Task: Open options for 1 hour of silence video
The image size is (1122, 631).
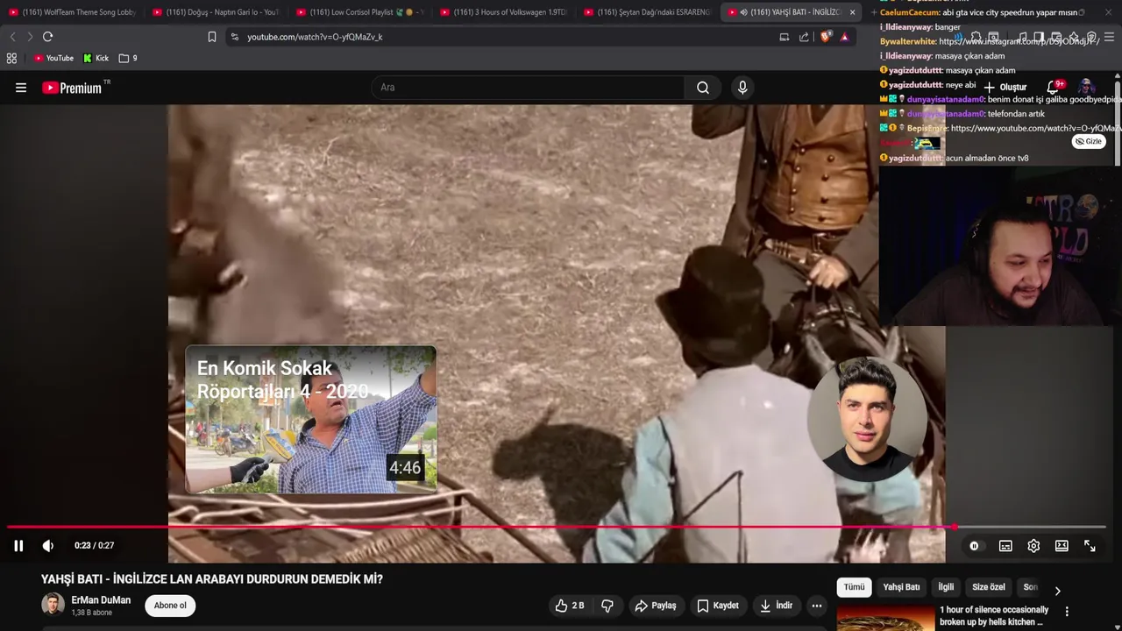Action: [1067, 611]
